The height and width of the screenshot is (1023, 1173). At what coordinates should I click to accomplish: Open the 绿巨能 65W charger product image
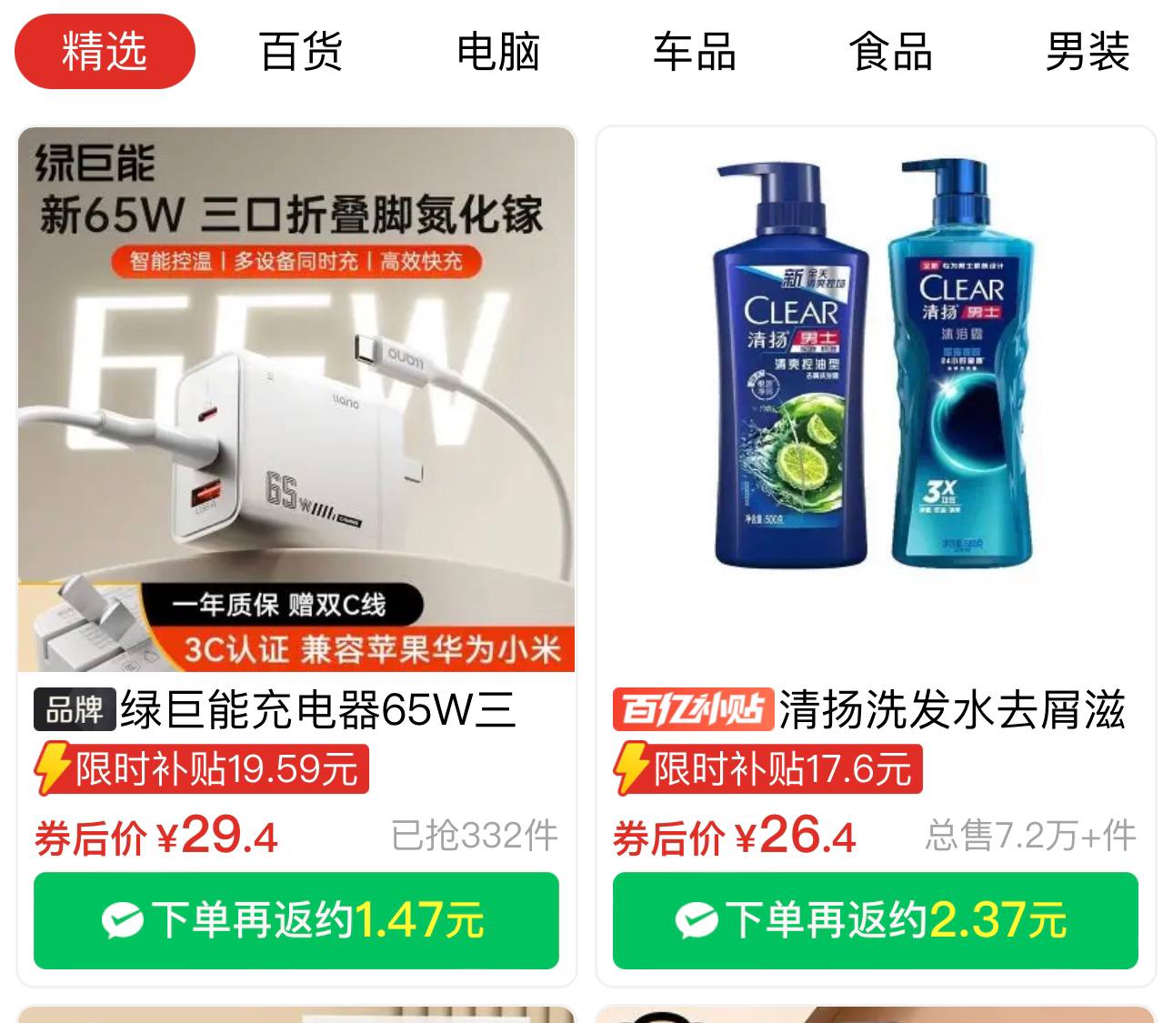(x=296, y=399)
